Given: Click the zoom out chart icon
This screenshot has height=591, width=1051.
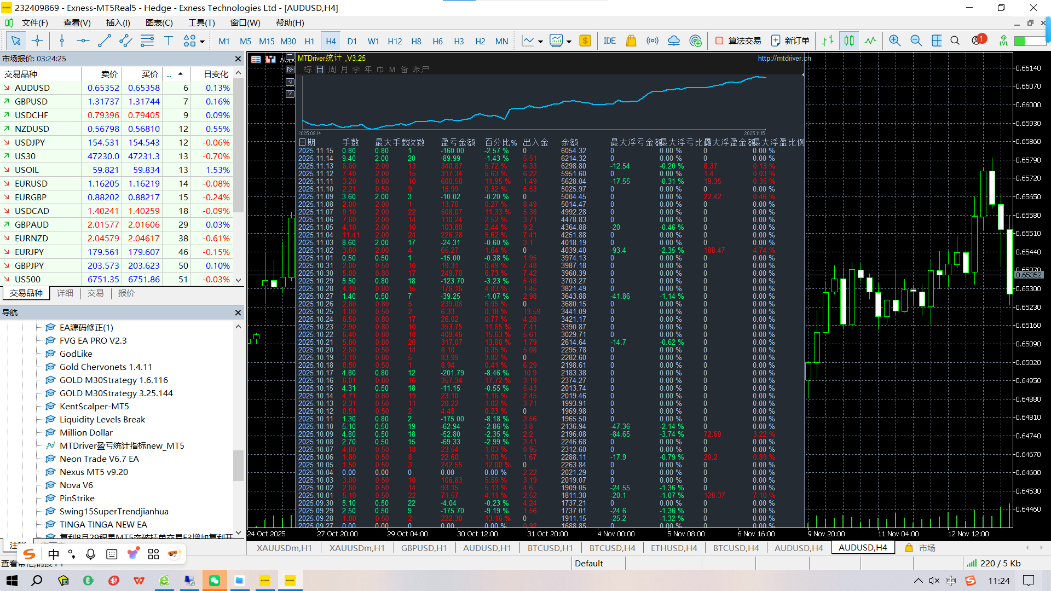Looking at the screenshot, I should [916, 41].
